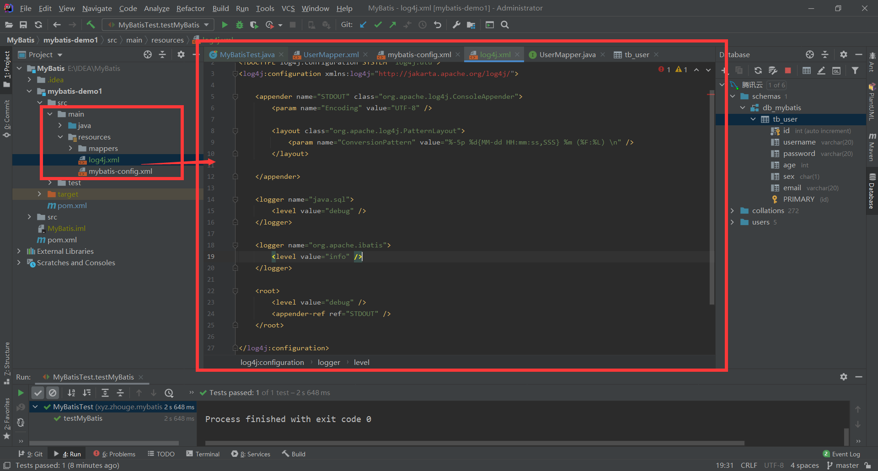Click the Search Everywhere magnifier icon

pyautogui.click(x=505, y=25)
